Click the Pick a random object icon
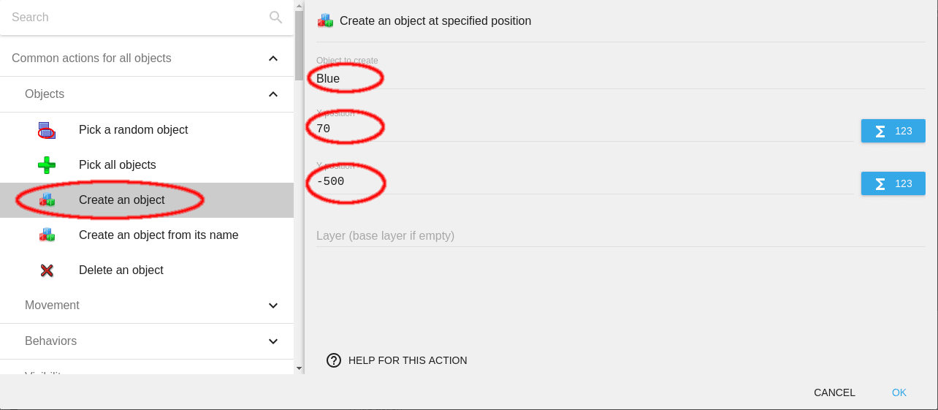The height and width of the screenshot is (410, 938). 47,130
